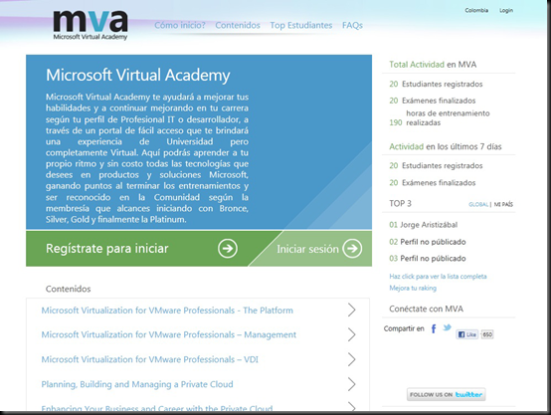Click the Colombia country link

click(476, 10)
